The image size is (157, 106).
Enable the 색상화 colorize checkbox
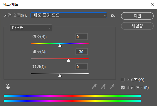(x=123, y=79)
